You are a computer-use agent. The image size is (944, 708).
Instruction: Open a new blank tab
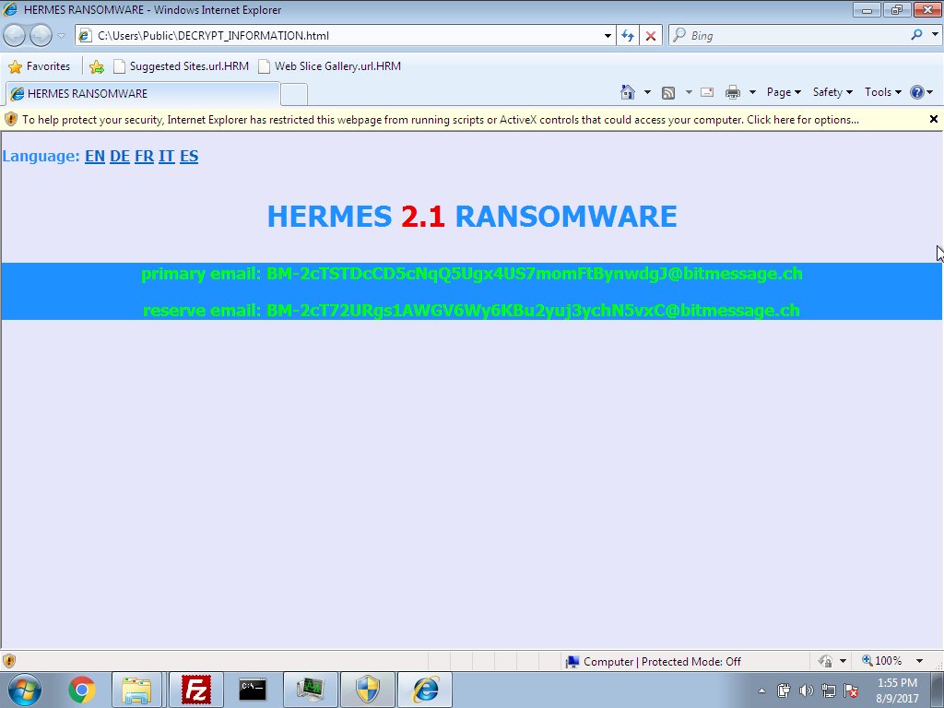pos(294,94)
